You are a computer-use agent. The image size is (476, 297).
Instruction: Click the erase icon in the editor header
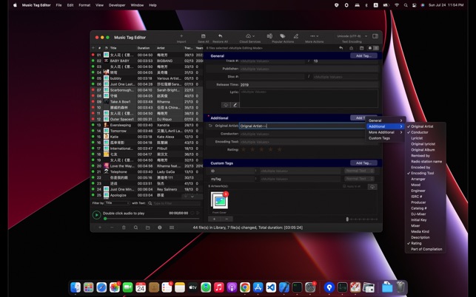[x=351, y=48]
